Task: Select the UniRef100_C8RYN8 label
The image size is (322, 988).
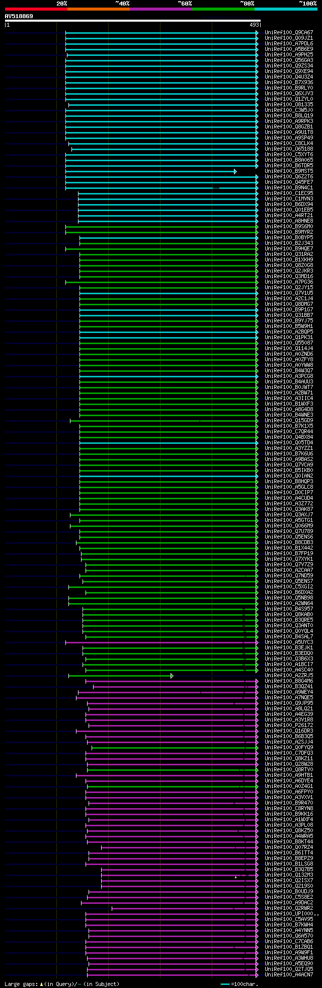Action: point(289,809)
